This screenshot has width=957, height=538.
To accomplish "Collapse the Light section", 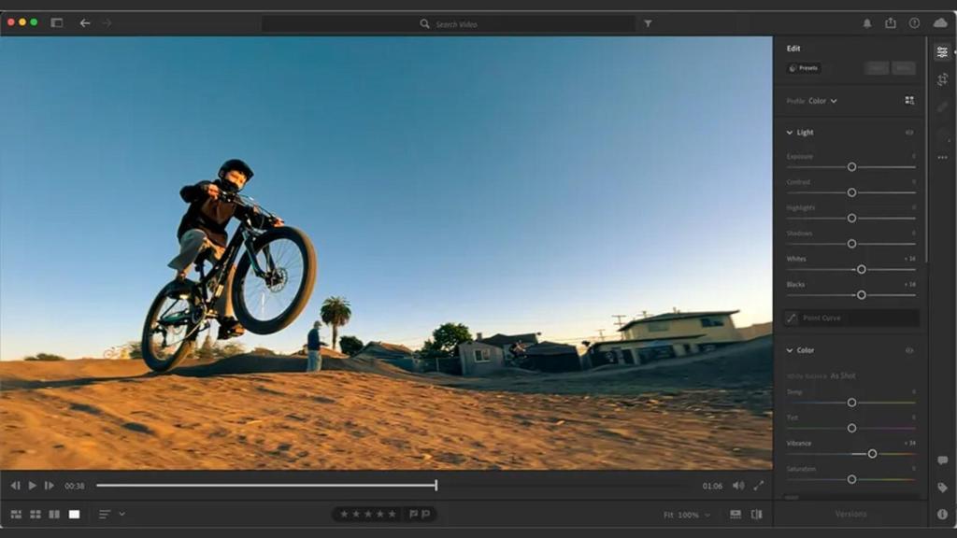I will click(x=790, y=133).
